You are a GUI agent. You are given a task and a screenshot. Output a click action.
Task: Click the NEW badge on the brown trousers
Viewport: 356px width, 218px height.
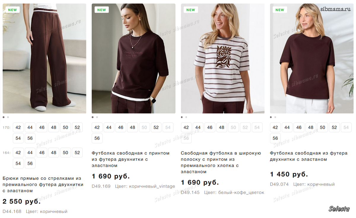pyautogui.click(x=12, y=10)
